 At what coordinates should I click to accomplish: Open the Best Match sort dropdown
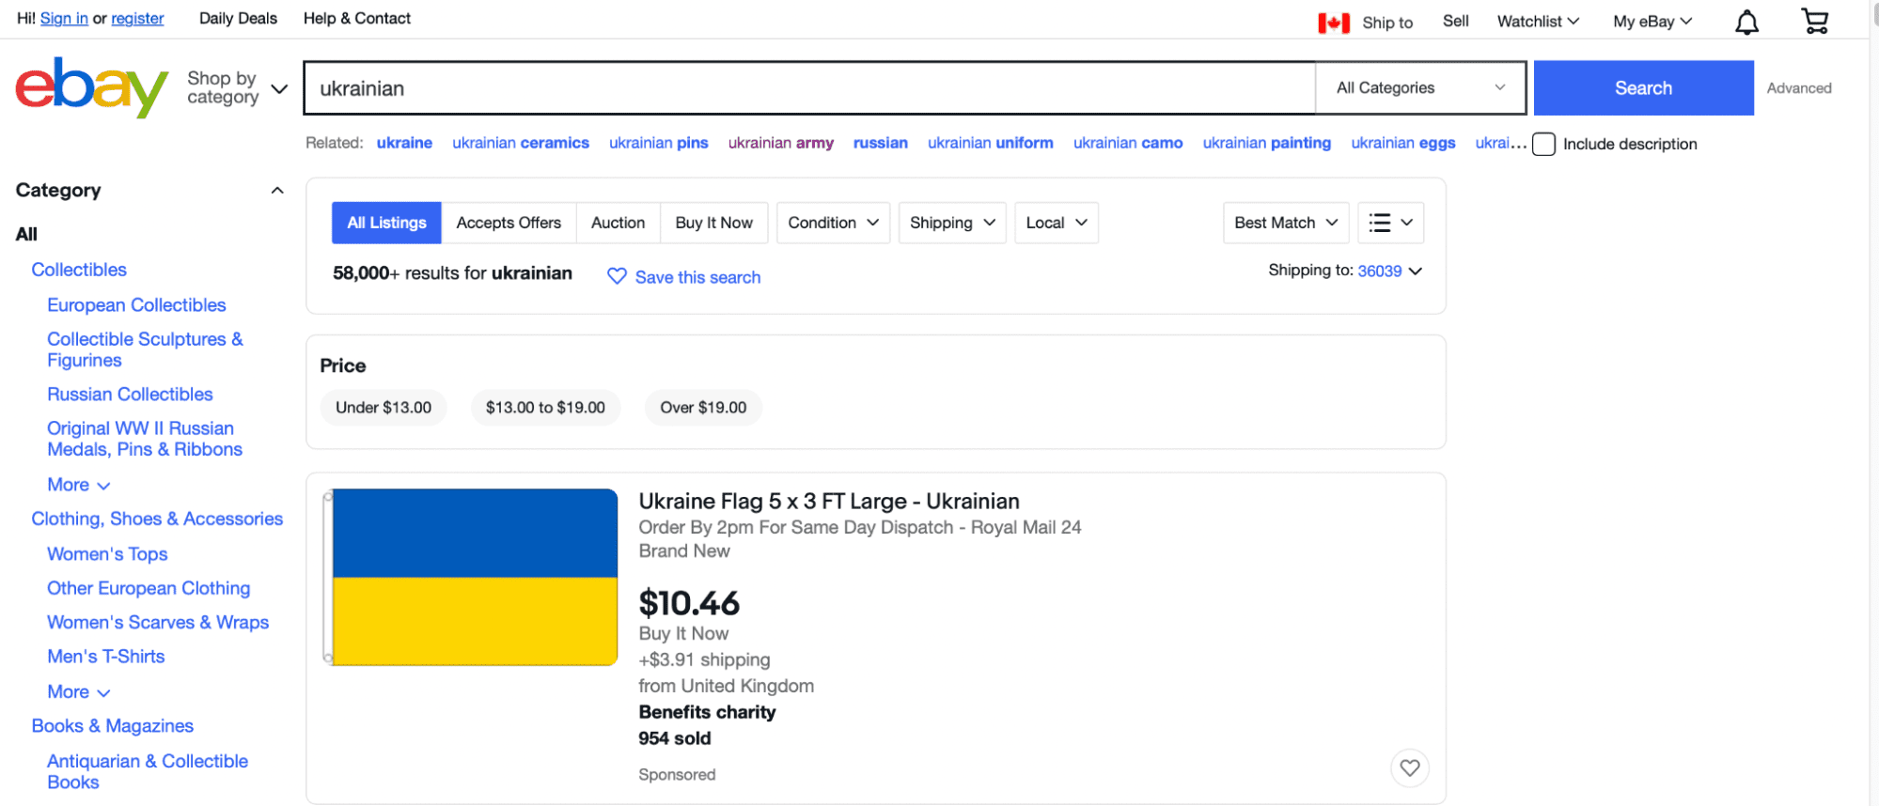(x=1286, y=223)
